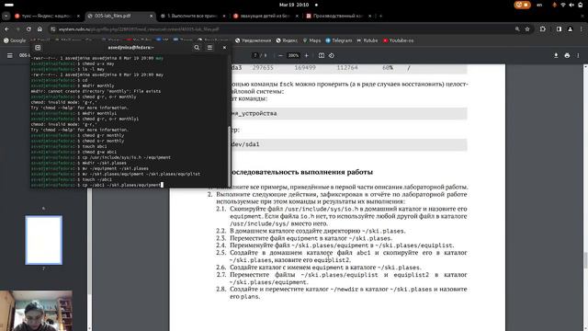Click heading 'Последовательность выполнения работы'
This screenshot has width=588, height=331.
(301, 172)
